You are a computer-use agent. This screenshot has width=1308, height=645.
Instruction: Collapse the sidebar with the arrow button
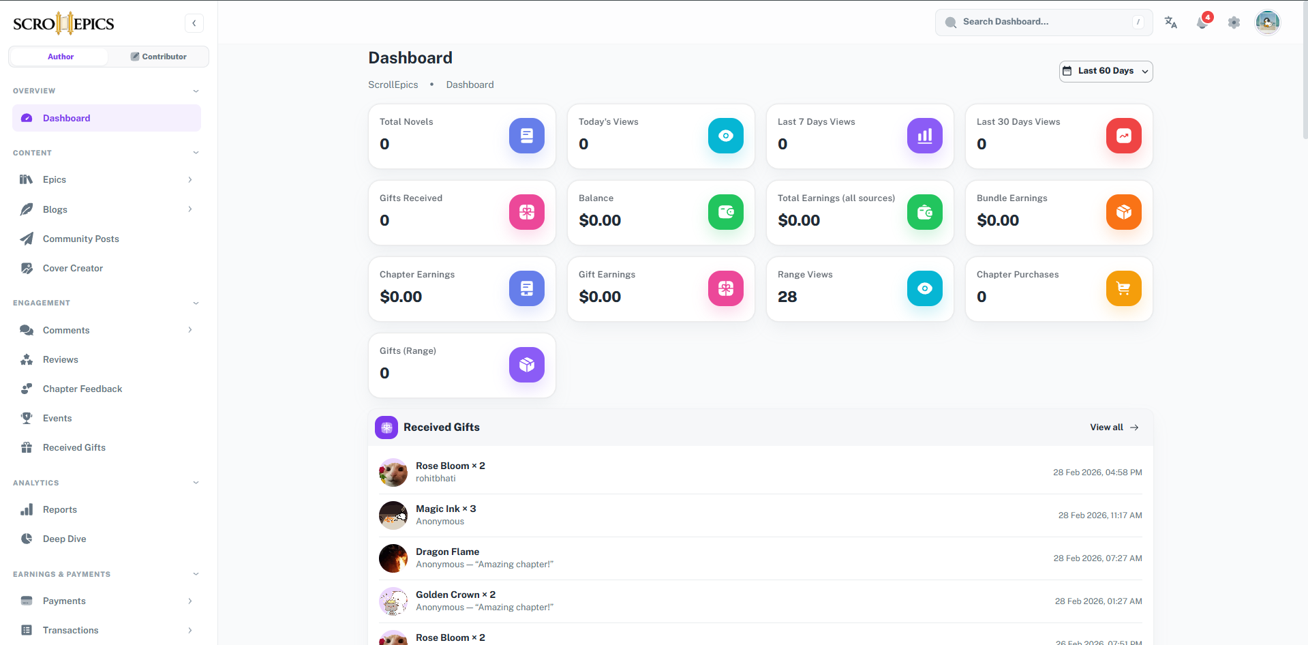pos(194,23)
